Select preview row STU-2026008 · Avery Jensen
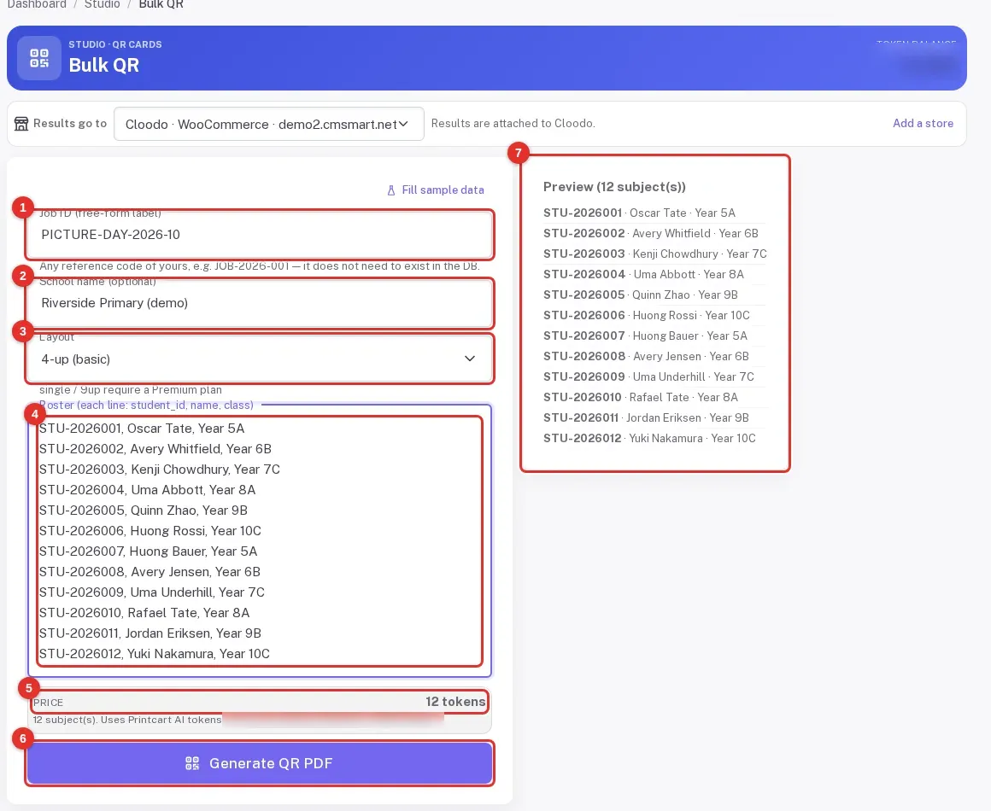Image resolution: width=991 pixels, height=811 pixels. 646,356
